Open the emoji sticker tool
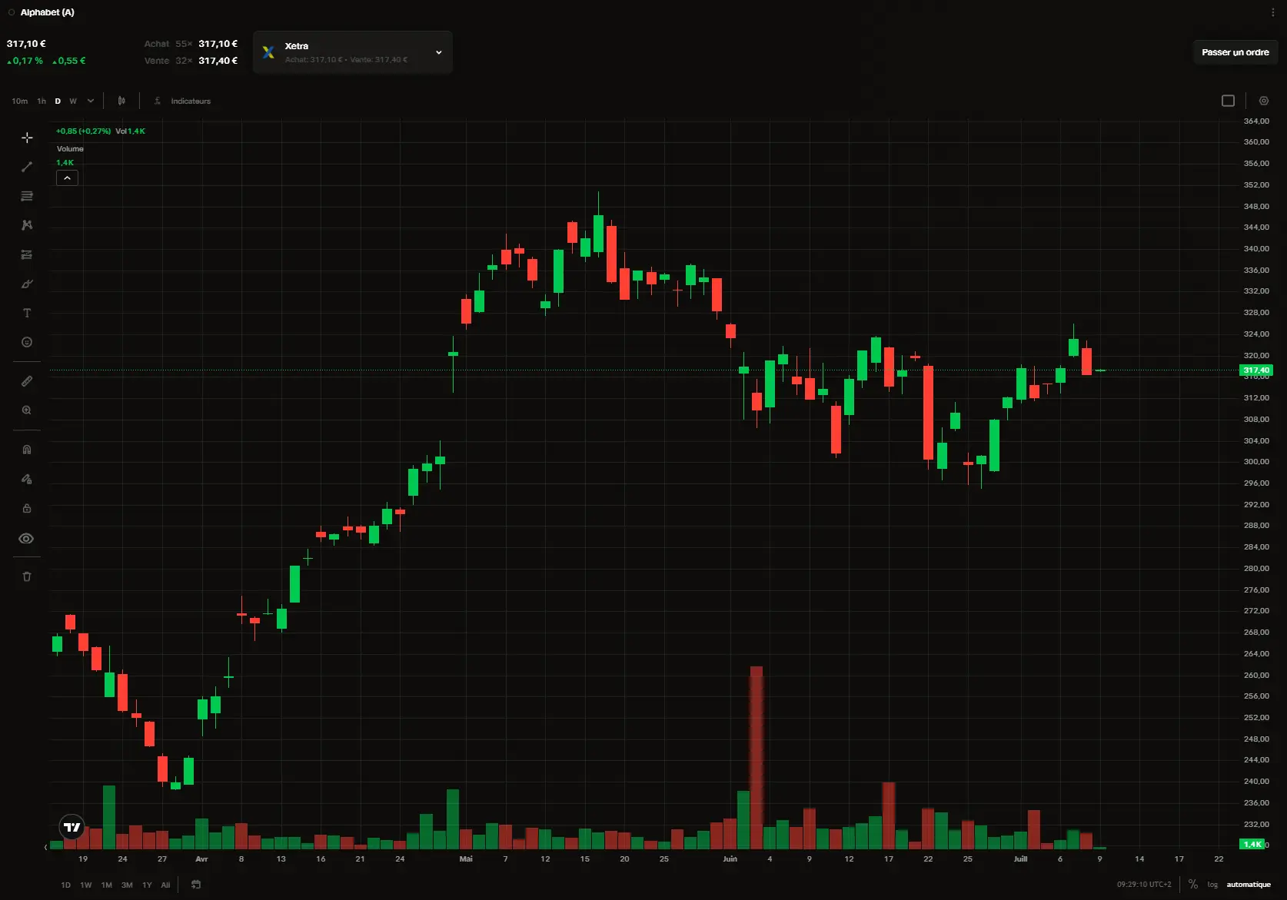 [x=27, y=342]
